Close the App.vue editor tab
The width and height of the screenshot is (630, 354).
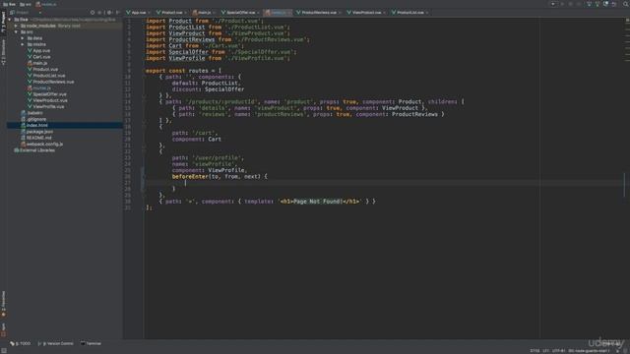150,13
